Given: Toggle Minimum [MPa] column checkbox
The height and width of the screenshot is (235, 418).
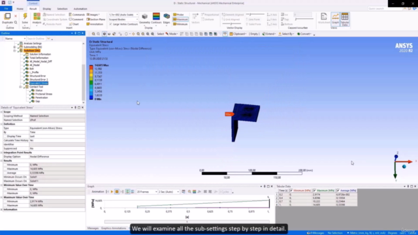Looking at the screenshot, I should (x=291, y=191).
